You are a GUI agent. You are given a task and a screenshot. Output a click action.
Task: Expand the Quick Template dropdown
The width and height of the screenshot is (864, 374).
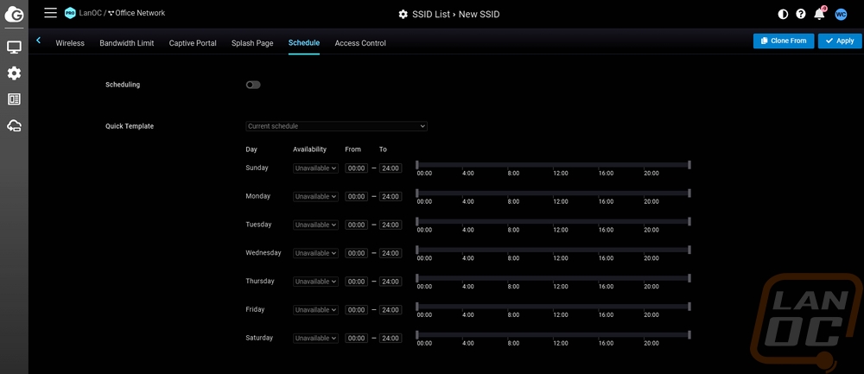336,126
